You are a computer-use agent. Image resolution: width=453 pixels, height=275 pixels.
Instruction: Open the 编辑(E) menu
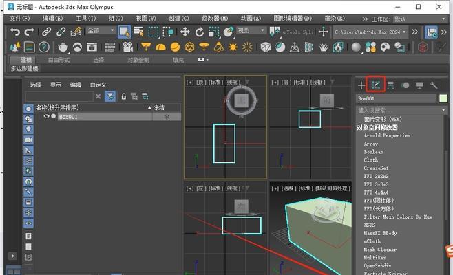pyautogui.click(x=52, y=19)
